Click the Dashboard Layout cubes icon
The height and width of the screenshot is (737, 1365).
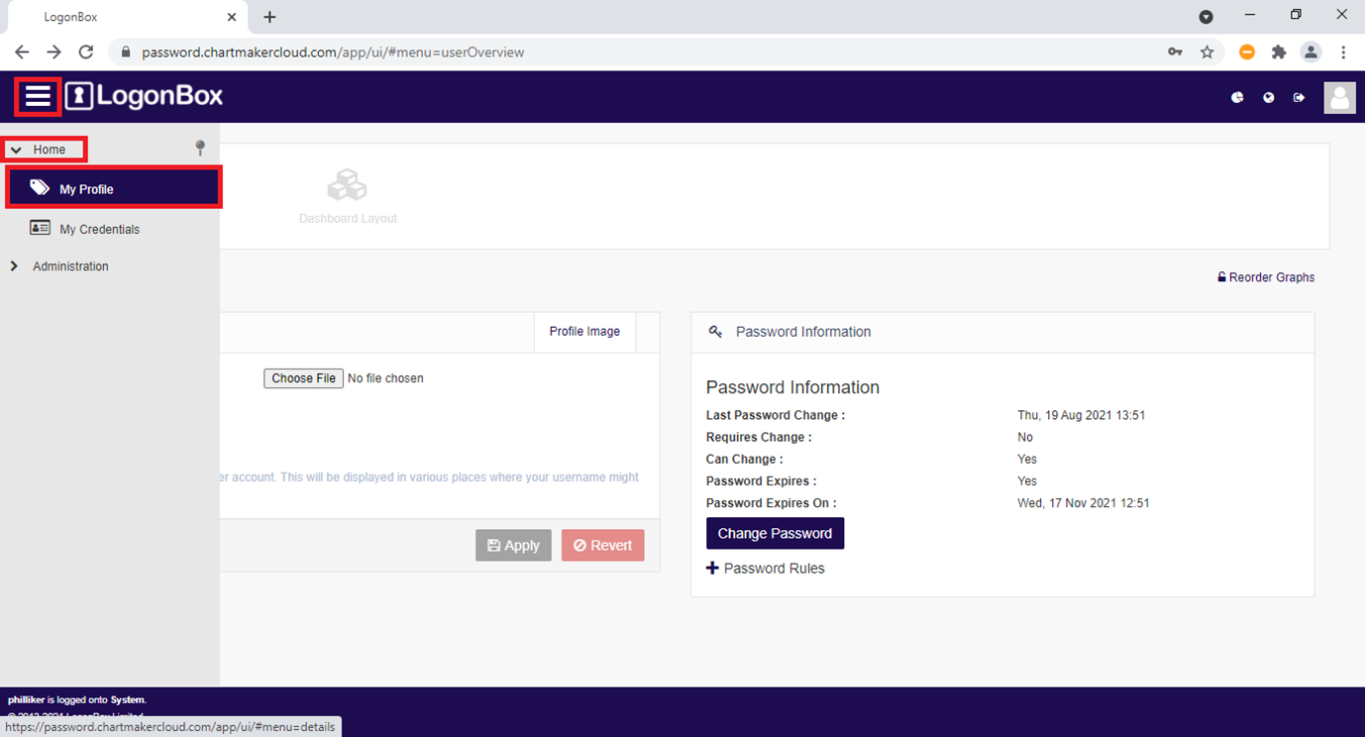click(347, 185)
